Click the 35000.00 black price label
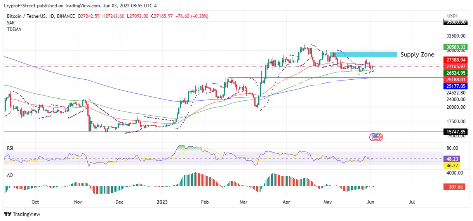 tap(455, 22)
